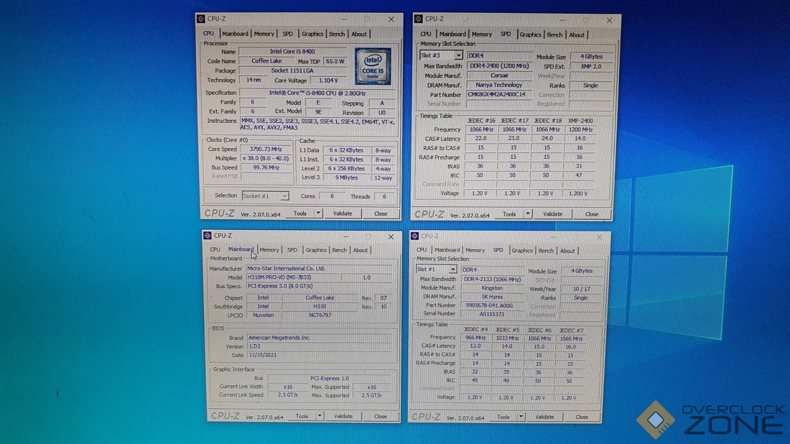Open the SPD tab in the motherboard window

pos(292,250)
